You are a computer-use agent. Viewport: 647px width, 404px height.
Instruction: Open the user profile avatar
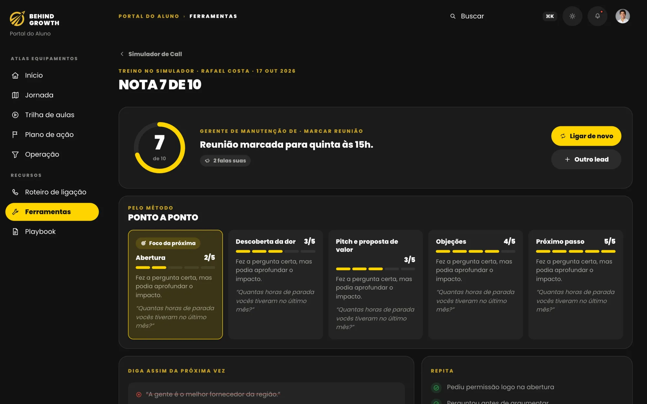[x=622, y=16]
